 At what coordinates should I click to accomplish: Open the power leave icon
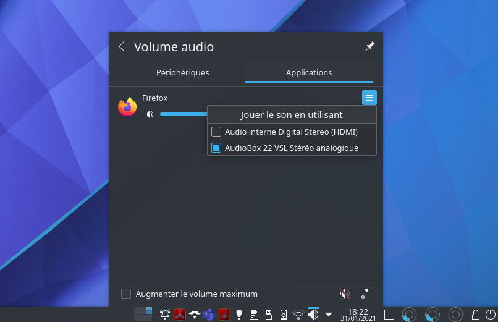click(491, 315)
